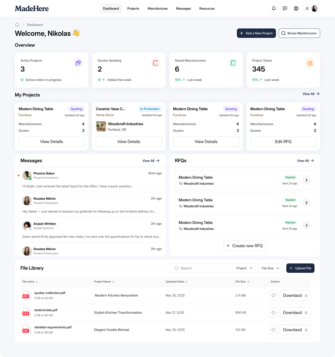
Task: Click the Project Views eye icon
Action: pos(310,63)
